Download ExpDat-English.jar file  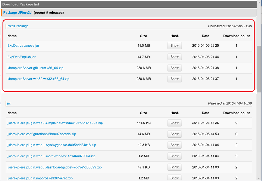[21, 57]
